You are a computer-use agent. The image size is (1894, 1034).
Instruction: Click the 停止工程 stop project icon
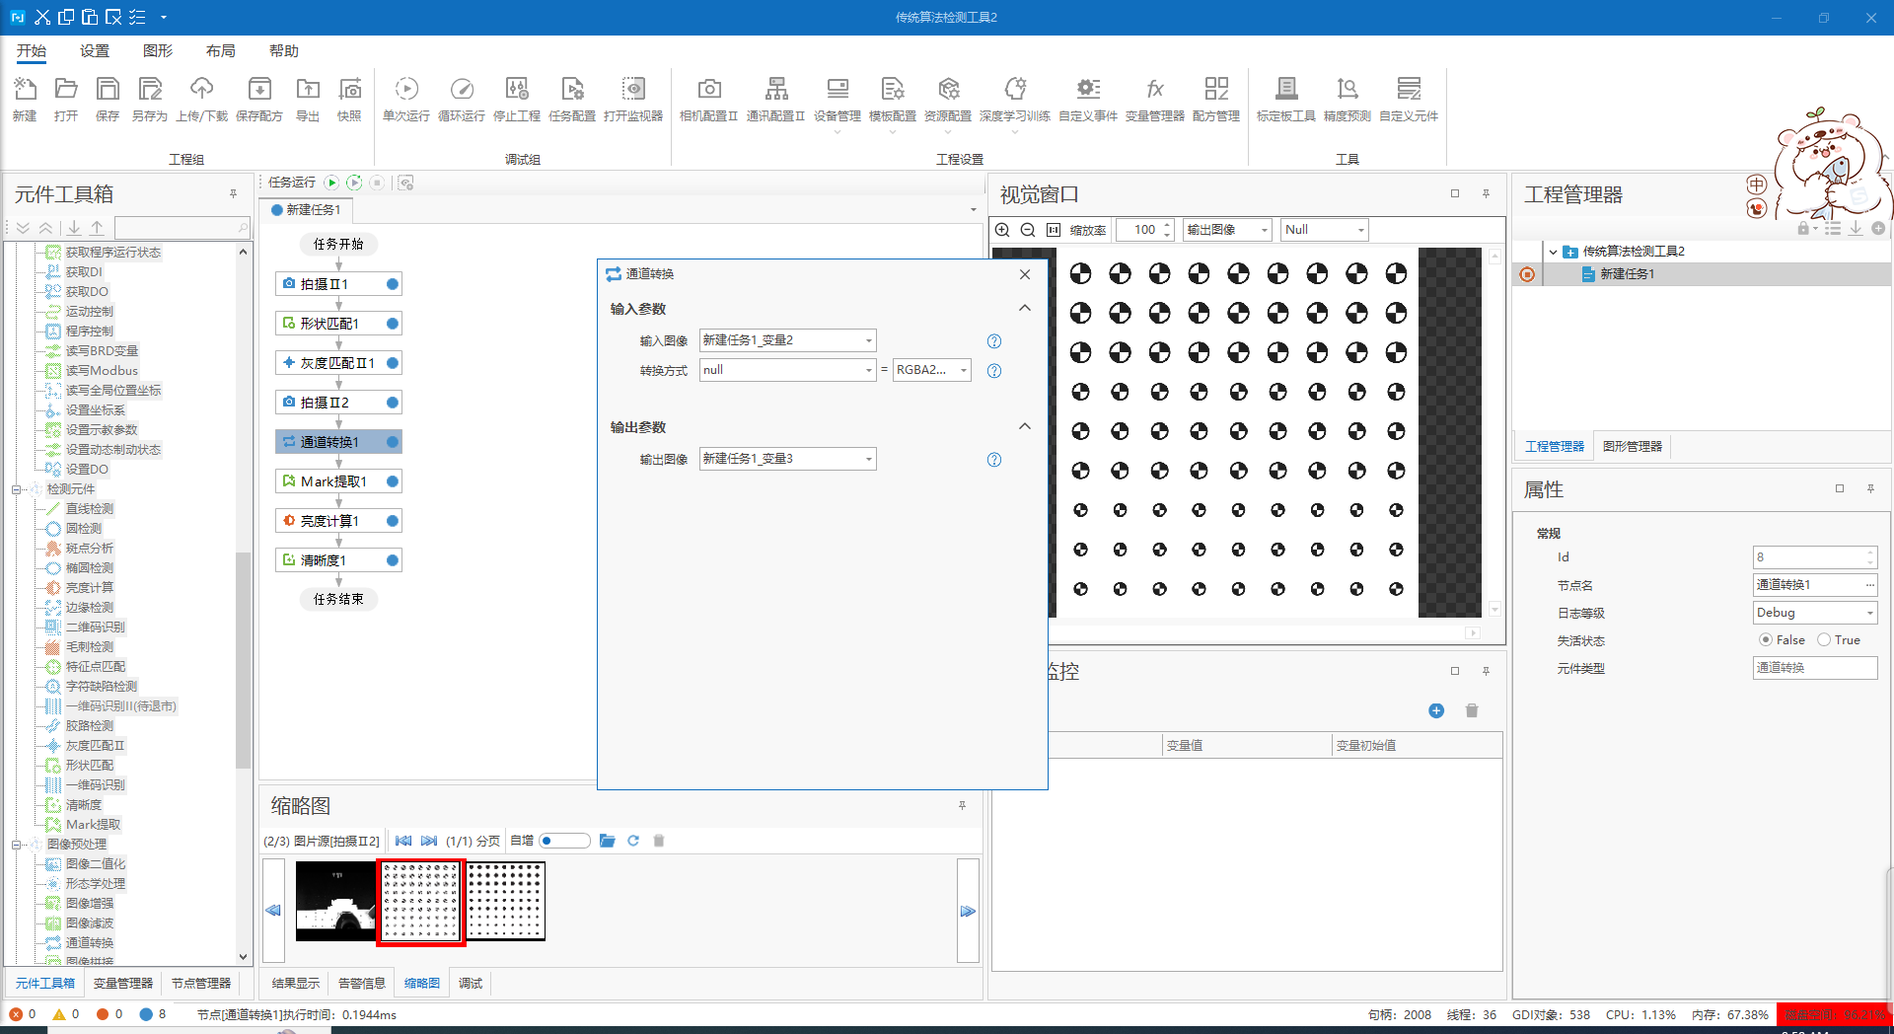pos(517,99)
